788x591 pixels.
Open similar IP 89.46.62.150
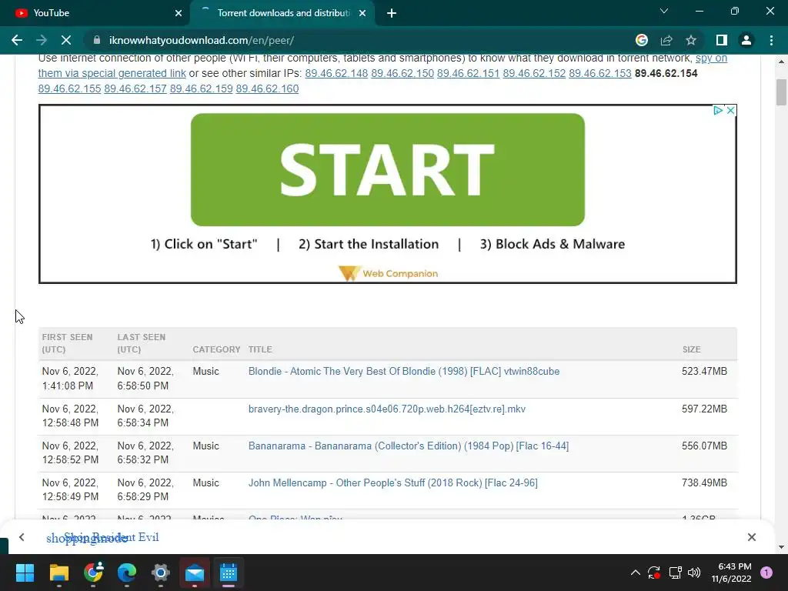pyautogui.click(x=402, y=73)
